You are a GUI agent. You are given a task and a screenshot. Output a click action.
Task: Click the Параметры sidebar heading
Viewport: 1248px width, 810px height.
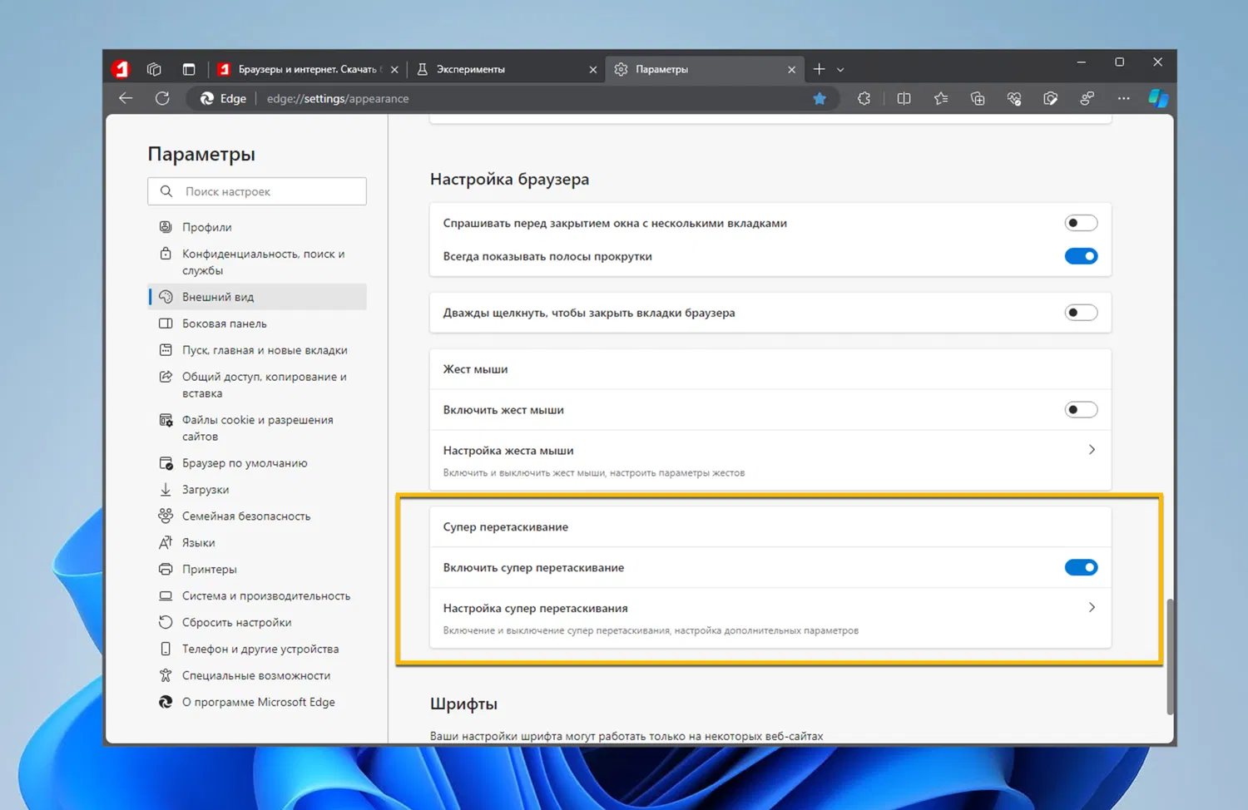(201, 155)
